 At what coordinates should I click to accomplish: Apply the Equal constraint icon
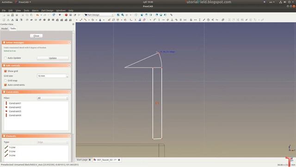click(x=181, y=20)
